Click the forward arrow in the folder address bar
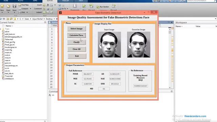The image size is (217, 122). [4, 19]
